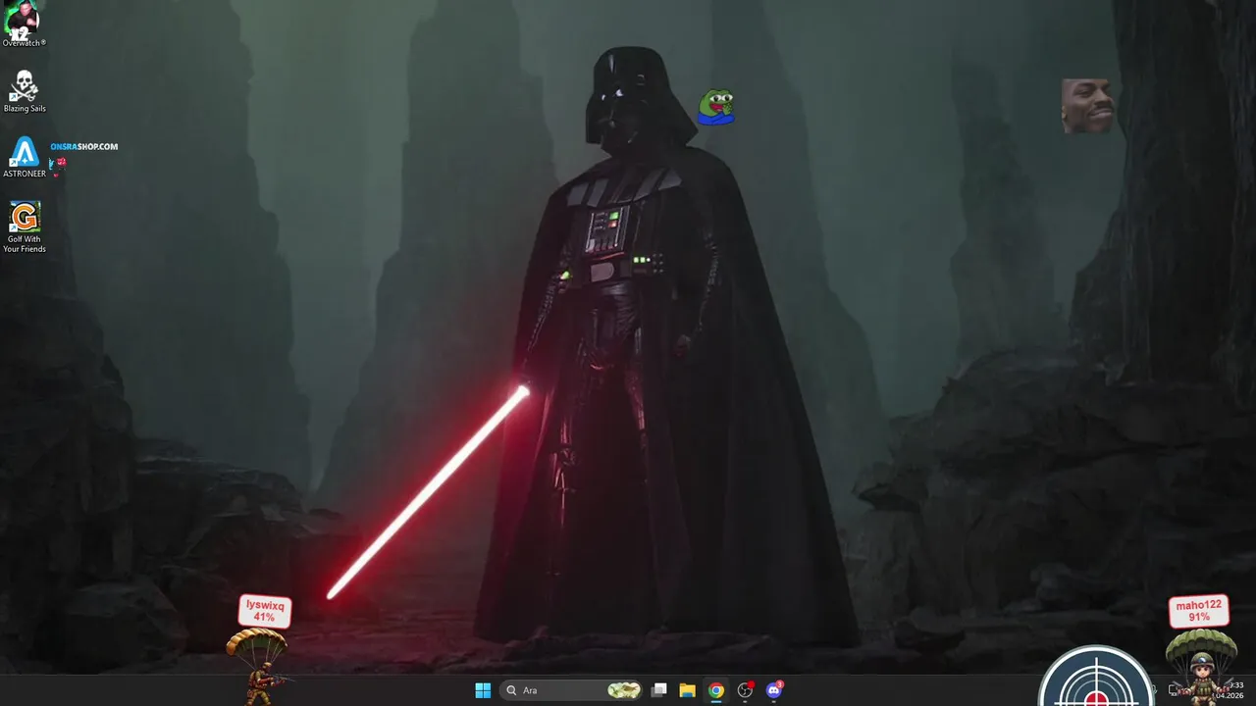Image resolution: width=1256 pixels, height=706 pixels.
Task: Select the ASTRONEER desktop shortcut
Action: coord(25,157)
